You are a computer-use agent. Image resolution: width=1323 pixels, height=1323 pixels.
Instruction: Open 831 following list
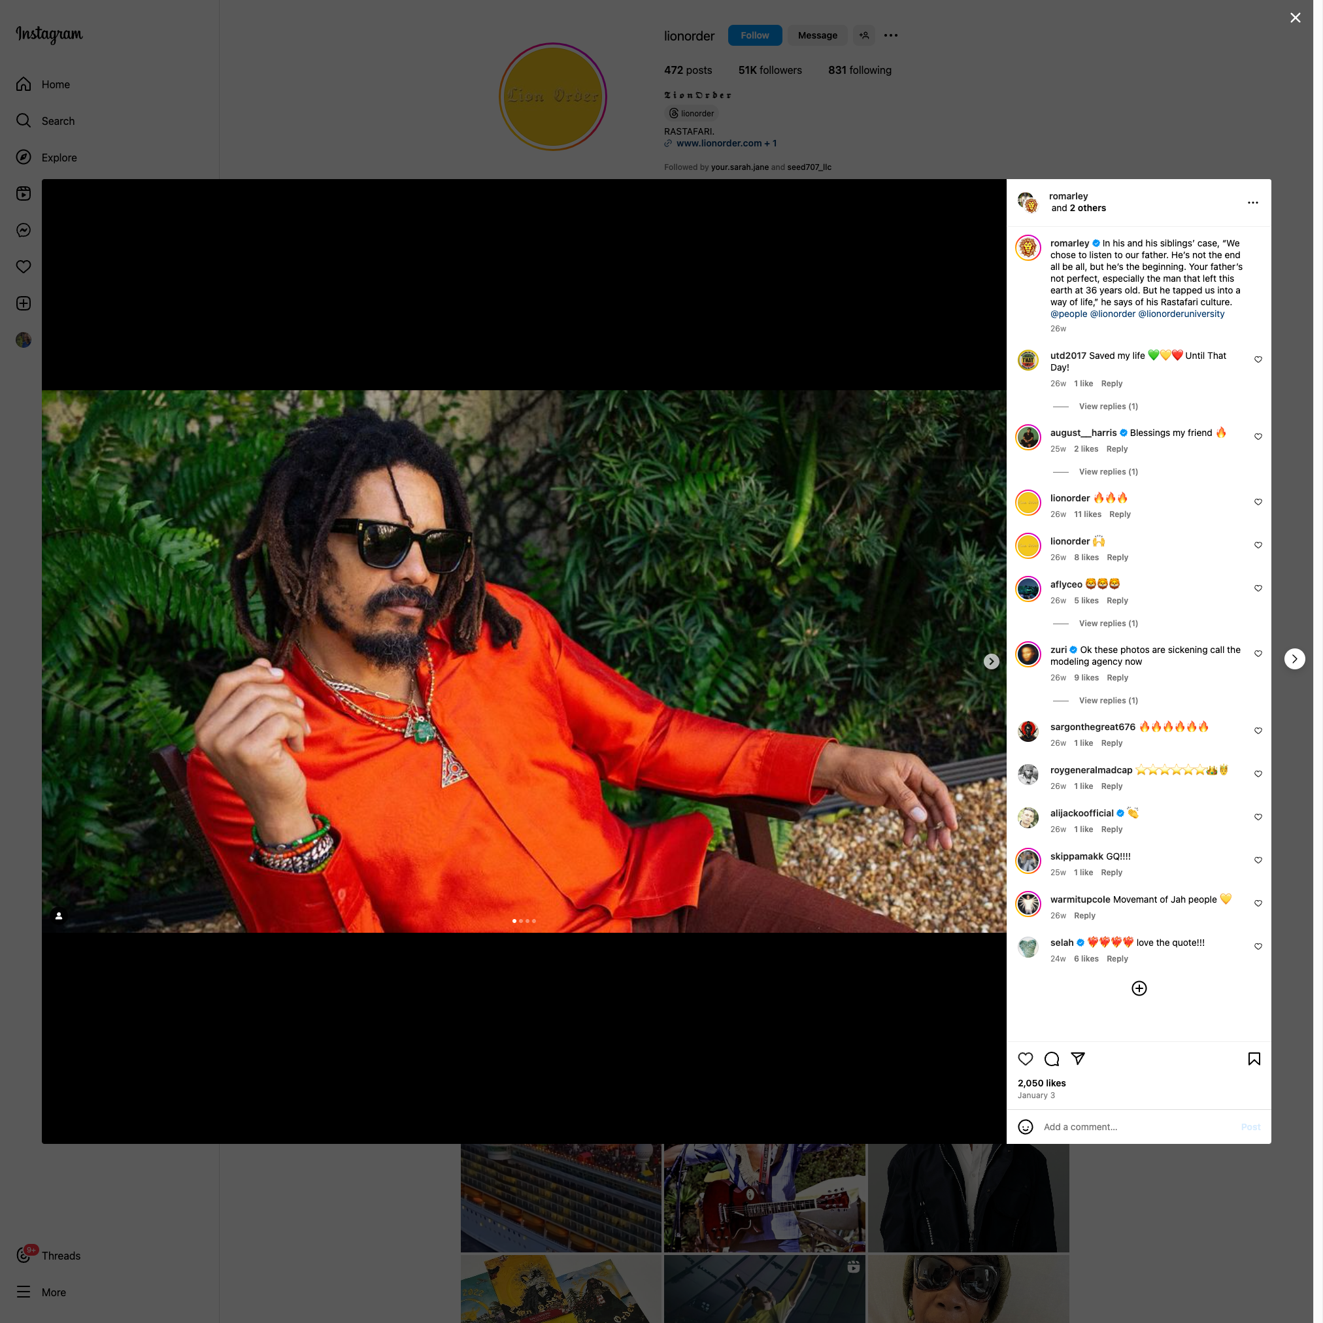(860, 70)
